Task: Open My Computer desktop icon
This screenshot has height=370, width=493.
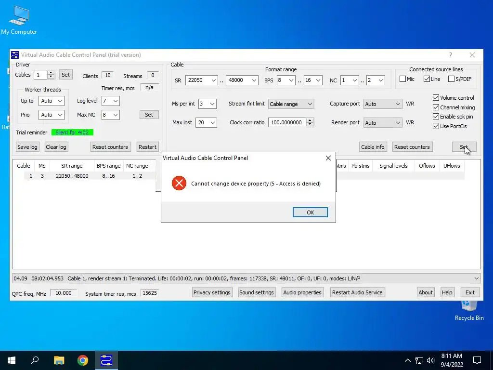Action: 19,20
